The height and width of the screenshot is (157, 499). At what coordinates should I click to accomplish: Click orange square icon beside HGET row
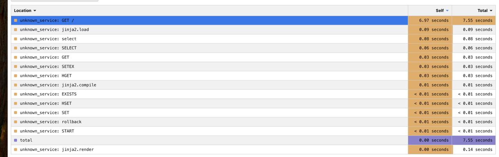pyautogui.click(x=16, y=76)
